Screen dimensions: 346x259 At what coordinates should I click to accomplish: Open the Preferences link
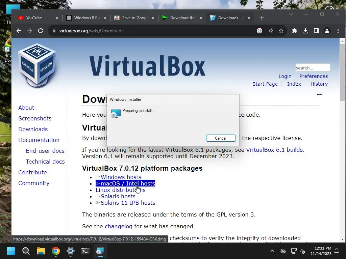[313, 76]
